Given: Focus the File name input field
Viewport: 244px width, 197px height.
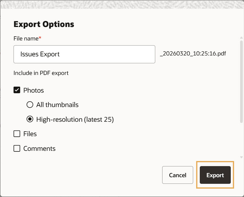Looking at the screenshot, I should [84, 54].
